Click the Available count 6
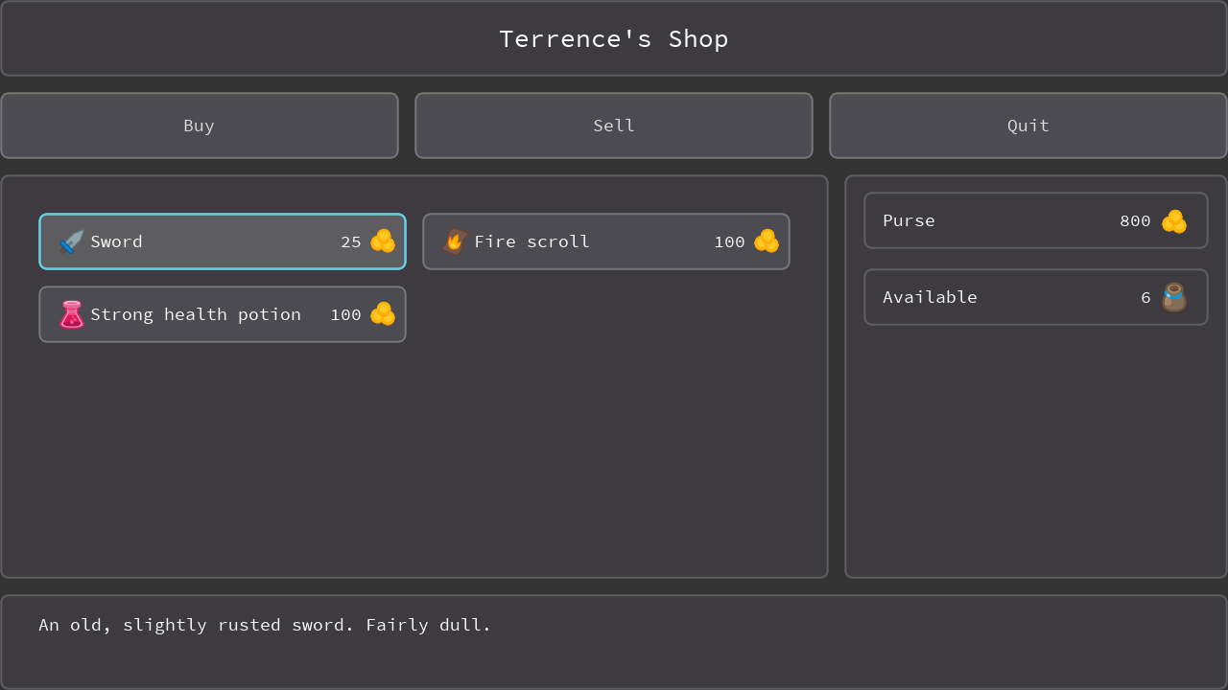Screen dimensions: 1228x690 pyautogui.click(x=1145, y=297)
